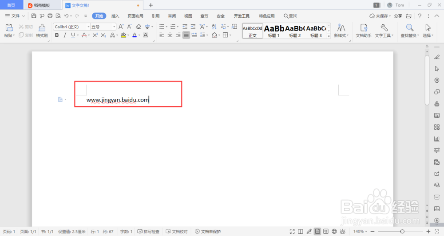Click the distributed alignment icon
This screenshot has height=236, width=444.
click(x=194, y=35)
